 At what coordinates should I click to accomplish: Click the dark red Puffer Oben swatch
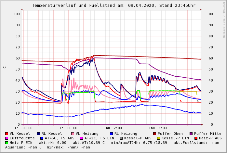(x=155, y=134)
